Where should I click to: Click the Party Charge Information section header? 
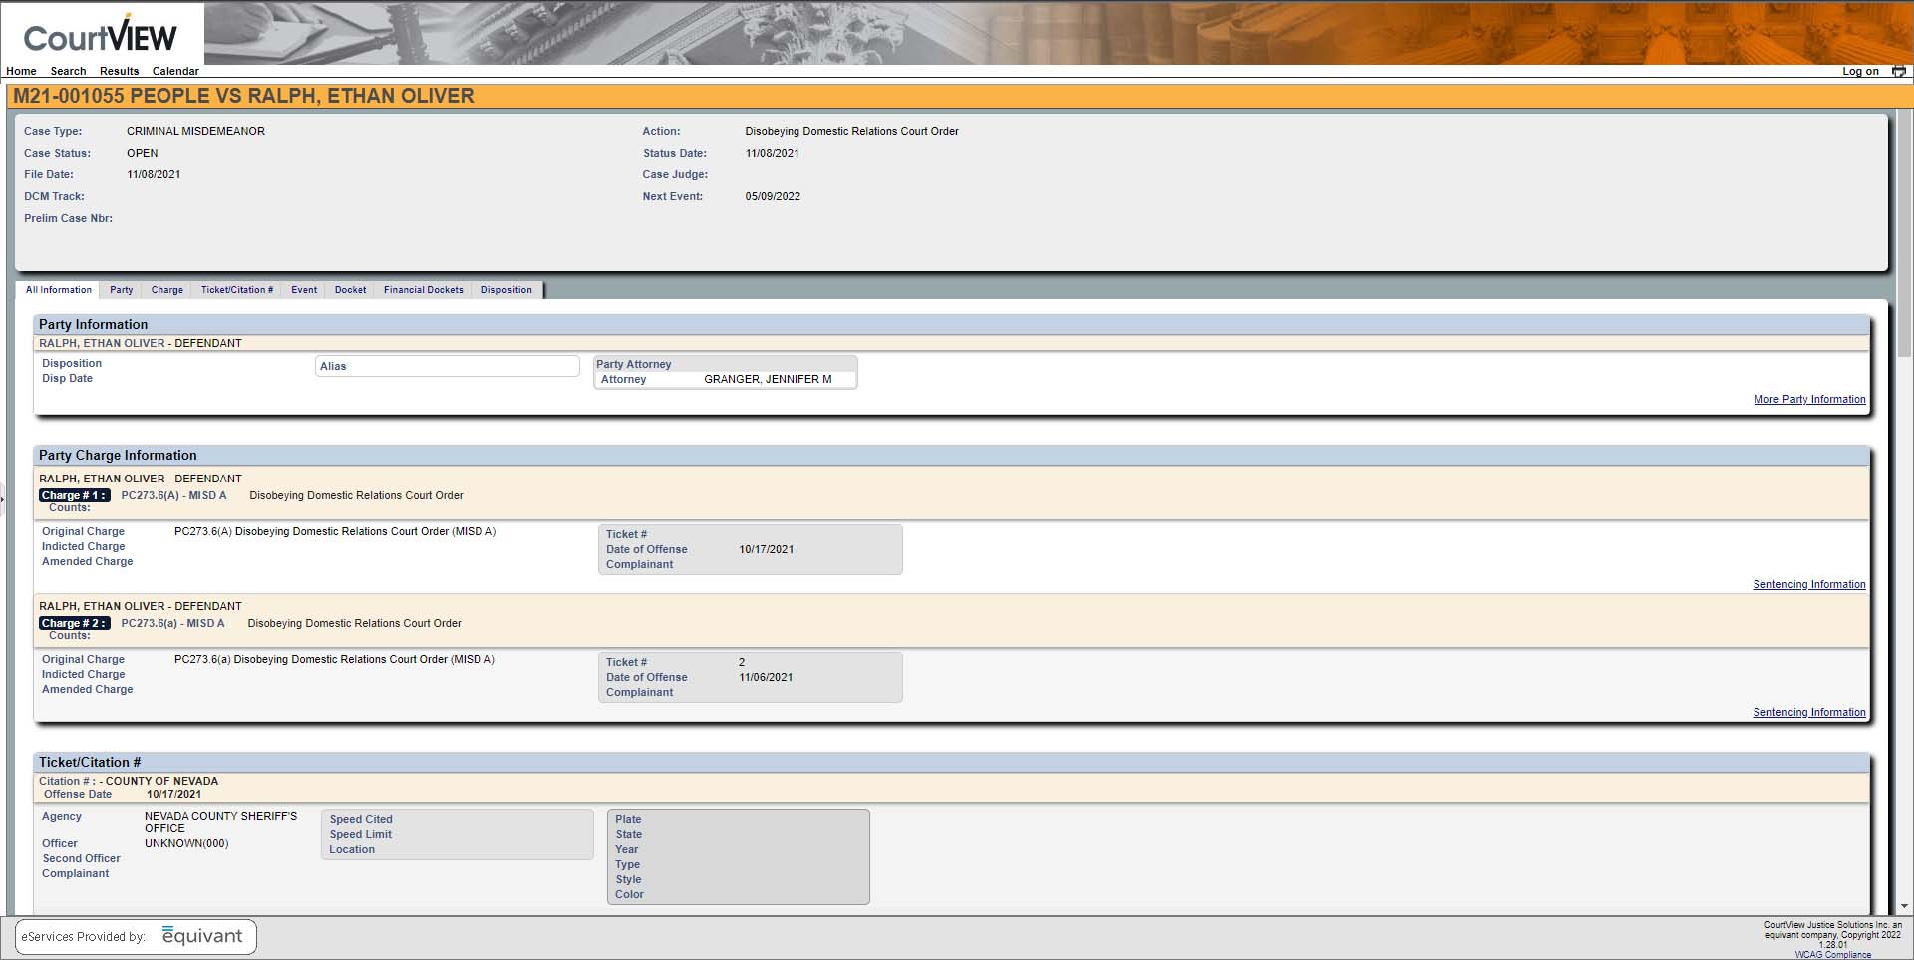click(x=952, y=455)
